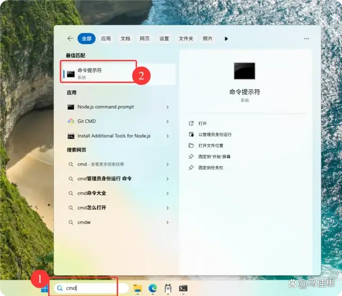Open File Explorer from the taskbar
The height and width of the screenshot is (296, 342).
(138, 288)
